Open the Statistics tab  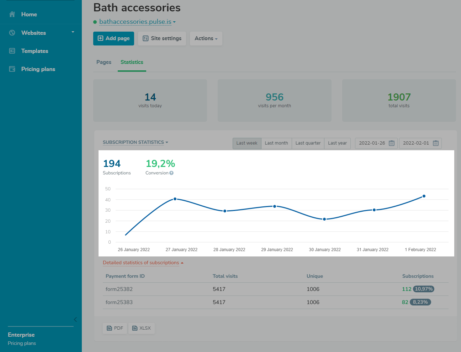tap(132, 62)
